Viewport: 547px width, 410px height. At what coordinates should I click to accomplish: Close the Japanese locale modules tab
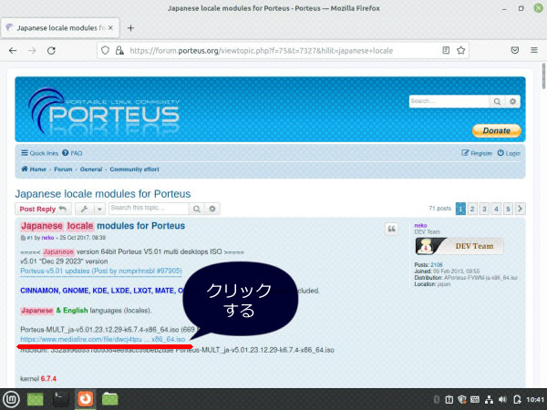pos(110,28)
